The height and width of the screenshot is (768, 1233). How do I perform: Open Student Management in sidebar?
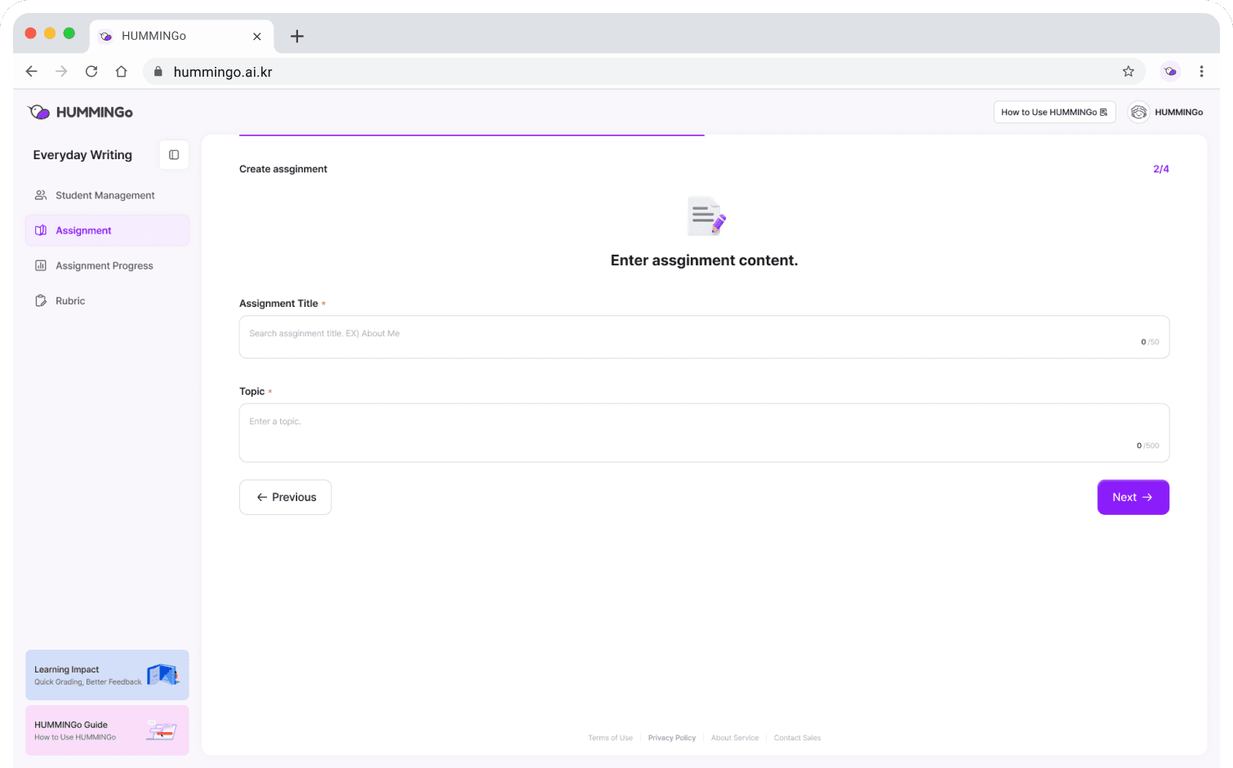point(105,195)
